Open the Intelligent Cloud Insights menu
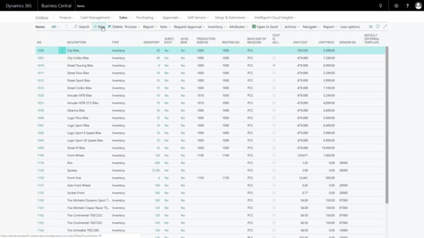Image resolution: width=424 pixels, height=238 pixels. (x=276, y=18)
